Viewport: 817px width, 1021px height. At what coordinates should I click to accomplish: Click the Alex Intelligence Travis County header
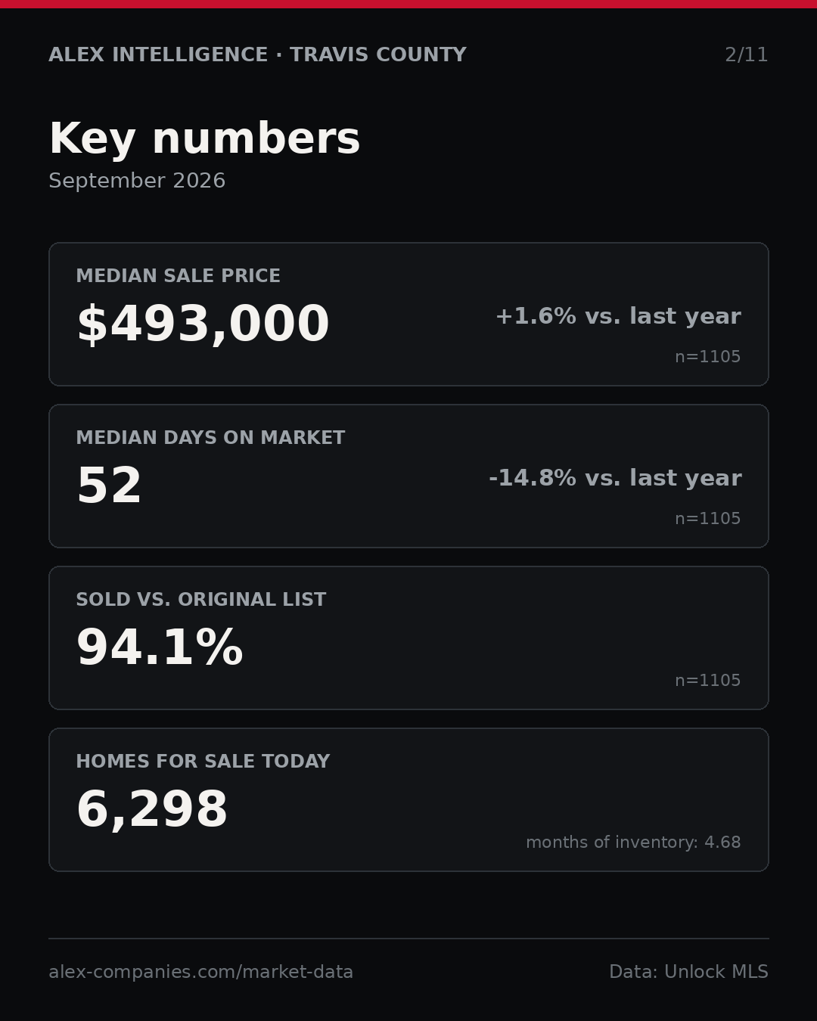[257, 55]
